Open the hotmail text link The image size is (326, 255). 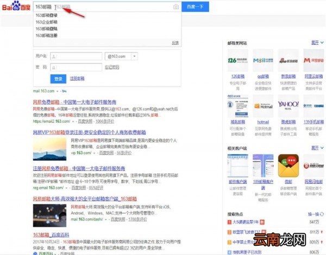(263, 122)
